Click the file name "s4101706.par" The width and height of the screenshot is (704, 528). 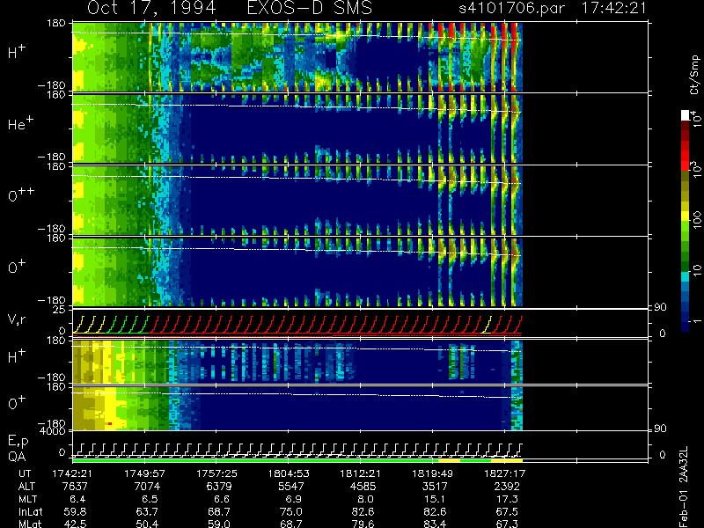pyautogui.click(x=511, y=8)
